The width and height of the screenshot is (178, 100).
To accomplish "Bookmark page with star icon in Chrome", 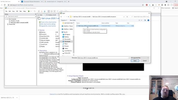I will pyautogui.click(x=143, y=5).
